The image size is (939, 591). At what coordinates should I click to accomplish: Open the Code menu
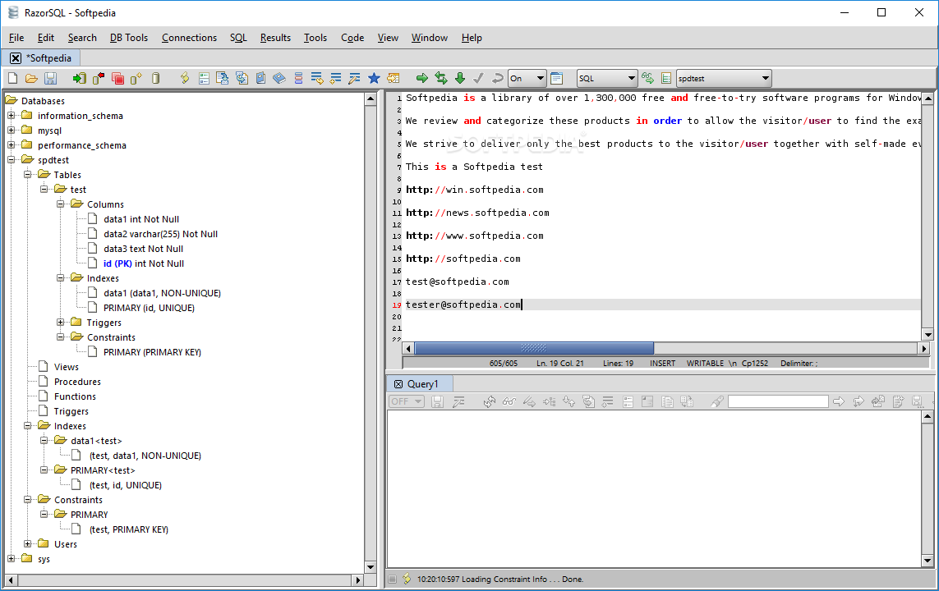[352, 38]
